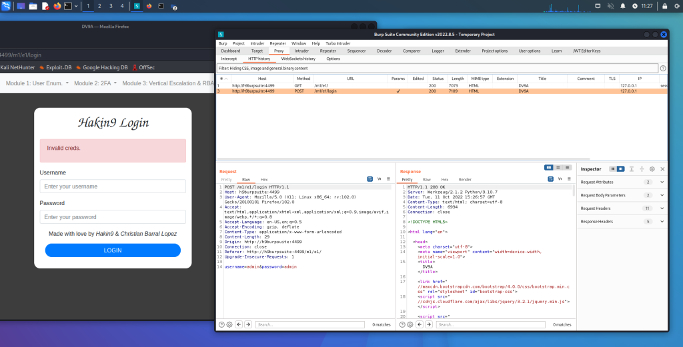Select the GET /m1/e1/ history row

pyautogui.click(x=442, y=86)
